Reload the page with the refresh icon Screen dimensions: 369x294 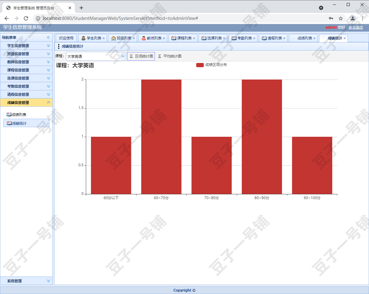[26, 18]
